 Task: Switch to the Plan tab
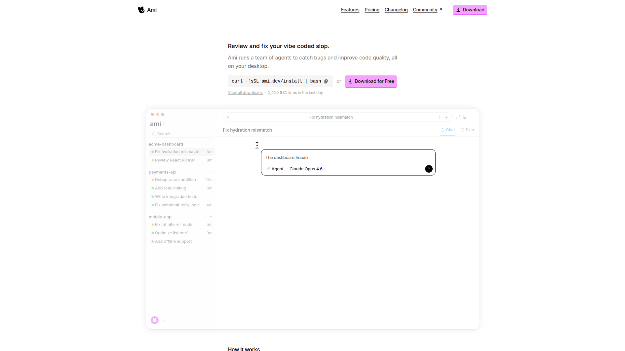point(467,130)
